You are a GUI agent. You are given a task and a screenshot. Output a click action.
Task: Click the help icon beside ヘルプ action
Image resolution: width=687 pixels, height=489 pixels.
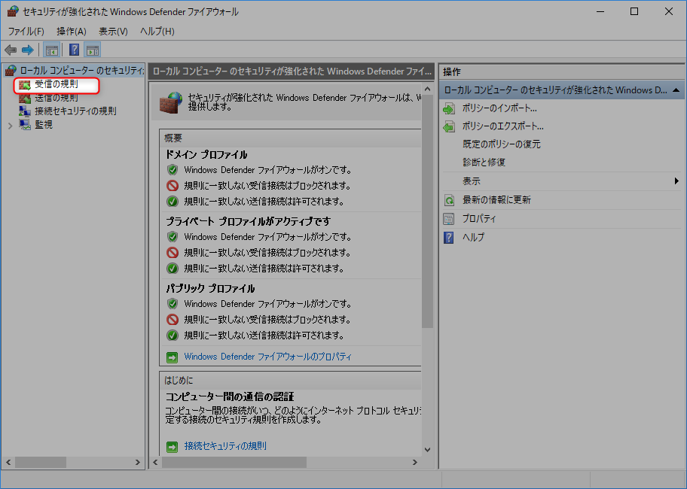click(x=449, y=238)
